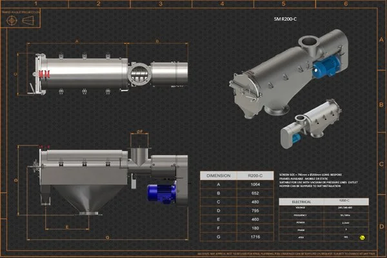Click row label F in dimension table
The image size is (387, 258).
(219, 228)
